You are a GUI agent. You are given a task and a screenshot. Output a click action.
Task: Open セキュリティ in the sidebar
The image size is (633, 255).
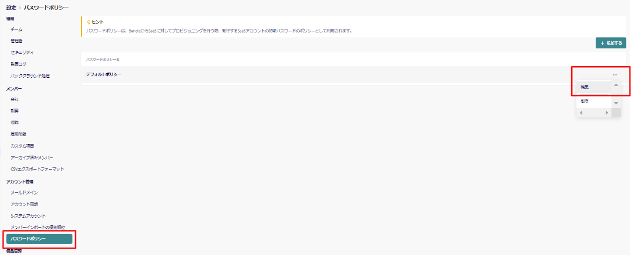tap(22, 52)
